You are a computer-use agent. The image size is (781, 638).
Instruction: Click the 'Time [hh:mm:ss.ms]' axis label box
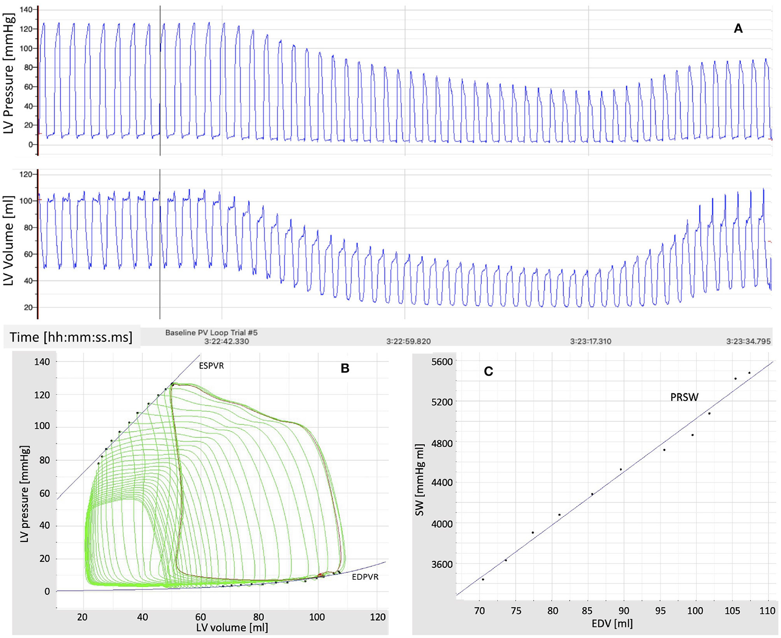71,337
